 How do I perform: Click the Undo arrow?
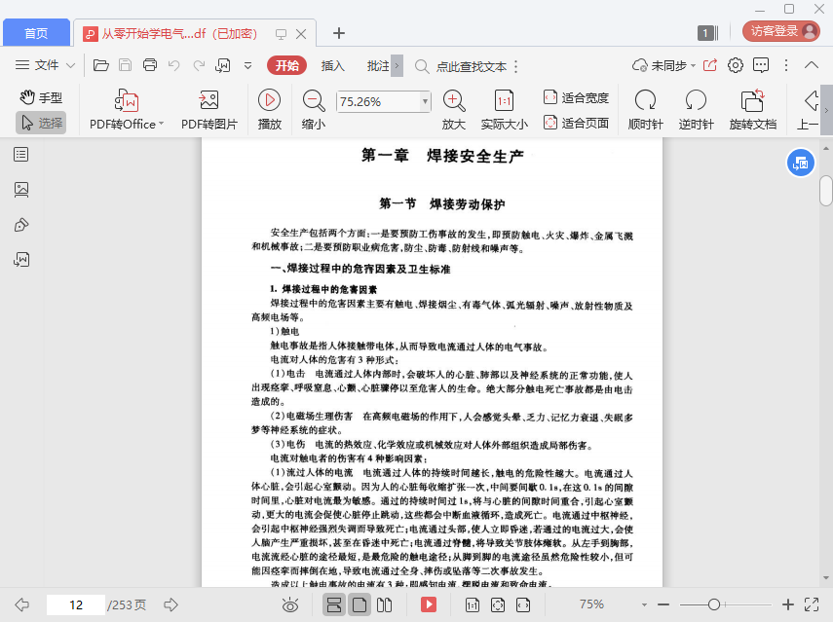[173, 65]
